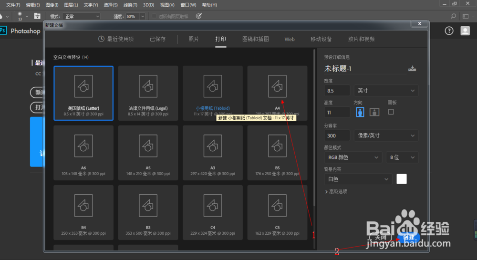The width and height of the screenshot is (477, 260).
Task: Choose the A6 105 x 148 preset icon
Action: 83,146
